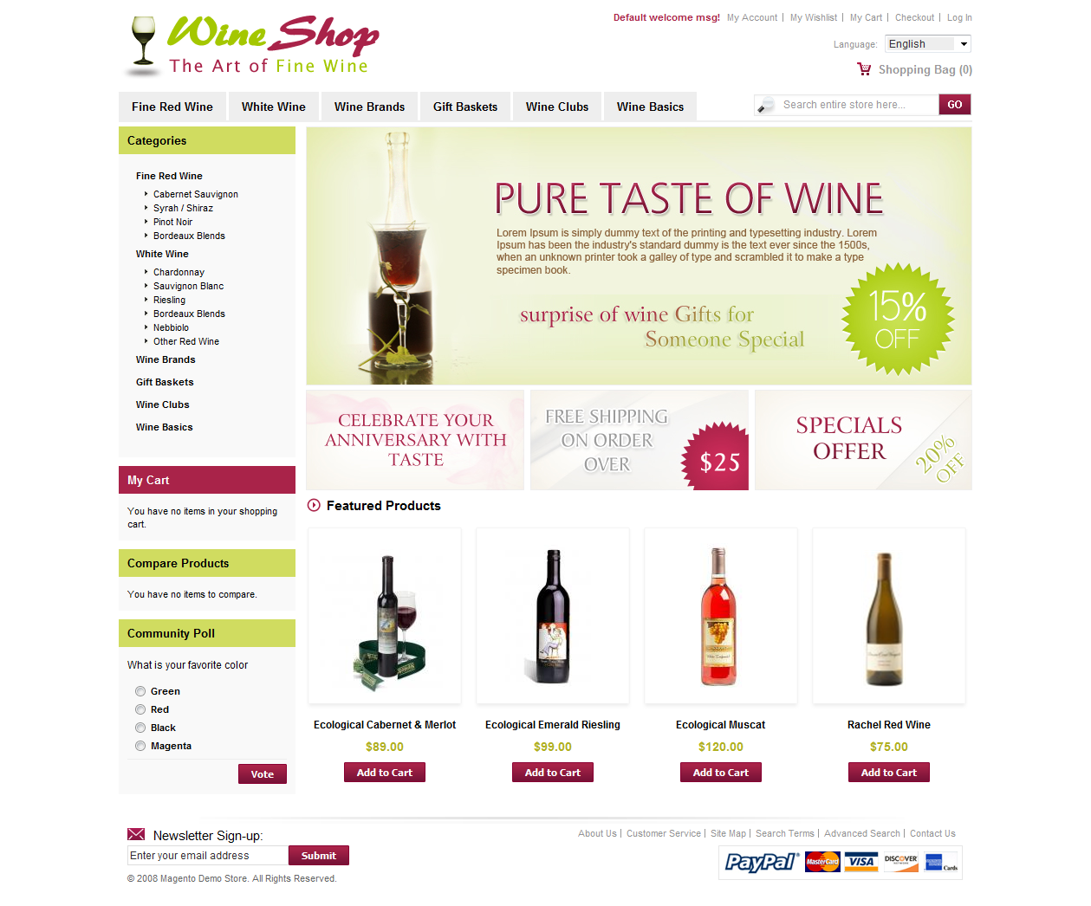Click the Vote button in Community Poll
This screenshot has width=1091, height=906.
(263, 774)
